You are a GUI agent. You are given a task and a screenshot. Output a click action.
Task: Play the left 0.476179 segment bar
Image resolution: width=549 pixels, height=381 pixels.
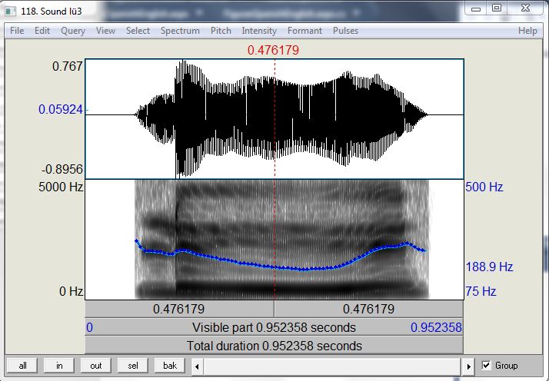(179, 309)
